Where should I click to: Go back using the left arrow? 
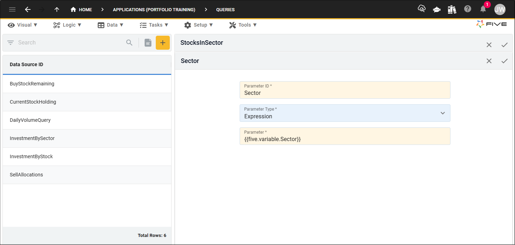[x=28, y=9]
